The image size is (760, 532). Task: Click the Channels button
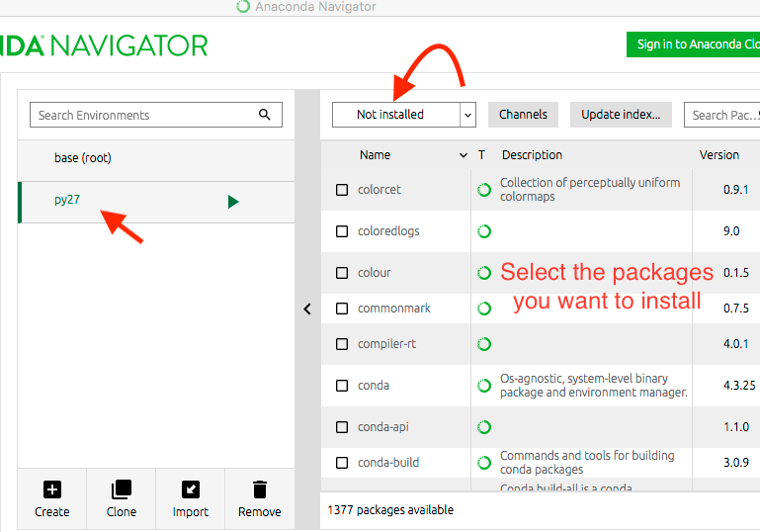click(523, 115)
